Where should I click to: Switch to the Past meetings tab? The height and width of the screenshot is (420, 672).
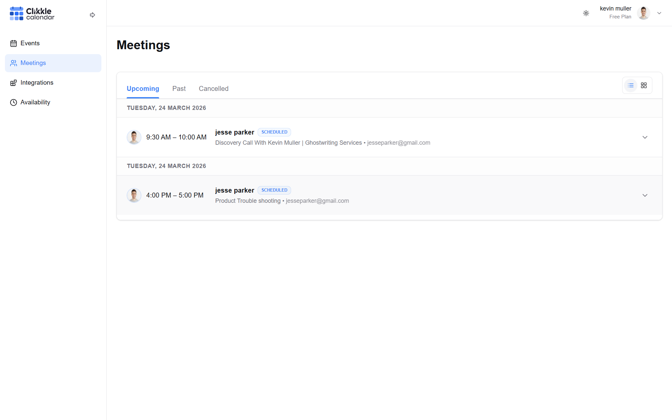click(x=179, y=89)
